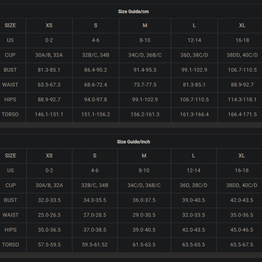Click the XL hips value 45.0-46.5
This screenshot has width=262, height=262.
click(242, 230)
